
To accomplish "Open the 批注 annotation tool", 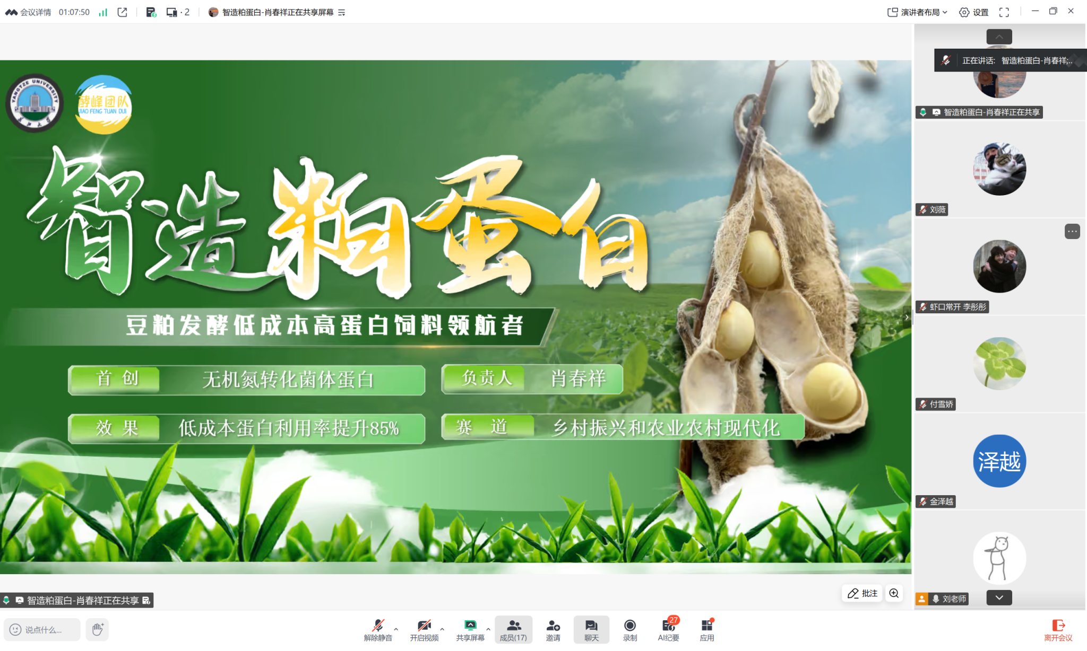I will (x=862, y=593).
